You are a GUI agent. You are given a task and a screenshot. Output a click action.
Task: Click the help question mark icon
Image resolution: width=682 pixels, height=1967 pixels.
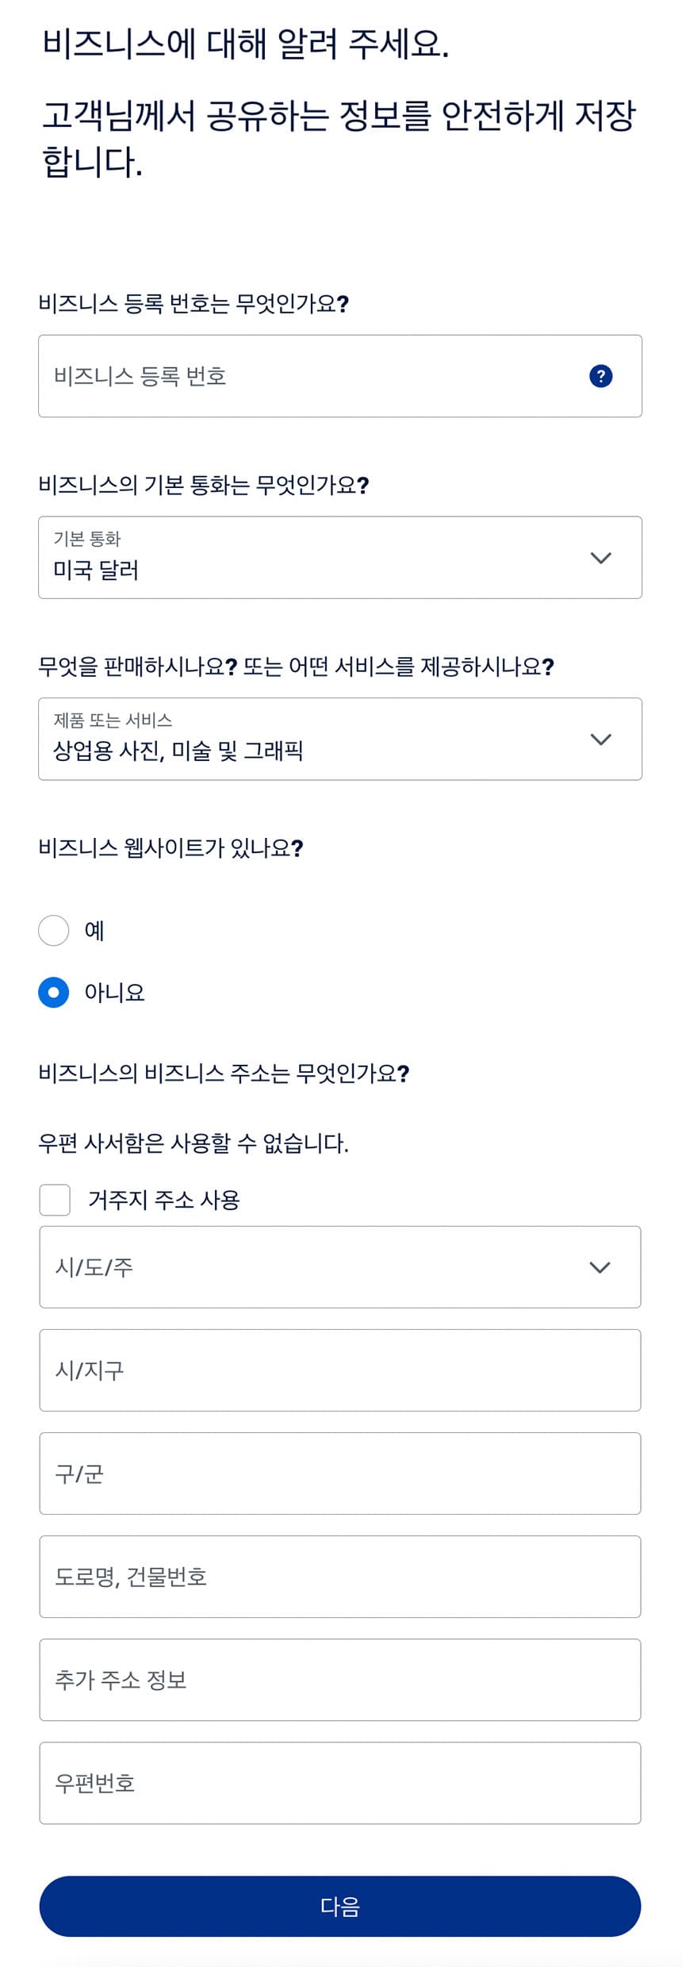point(601,376)
